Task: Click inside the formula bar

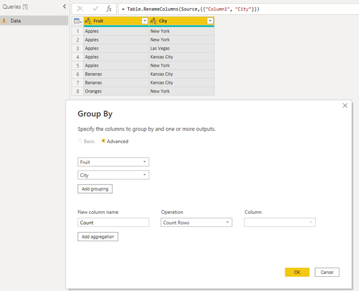Action: pos(238,9)
